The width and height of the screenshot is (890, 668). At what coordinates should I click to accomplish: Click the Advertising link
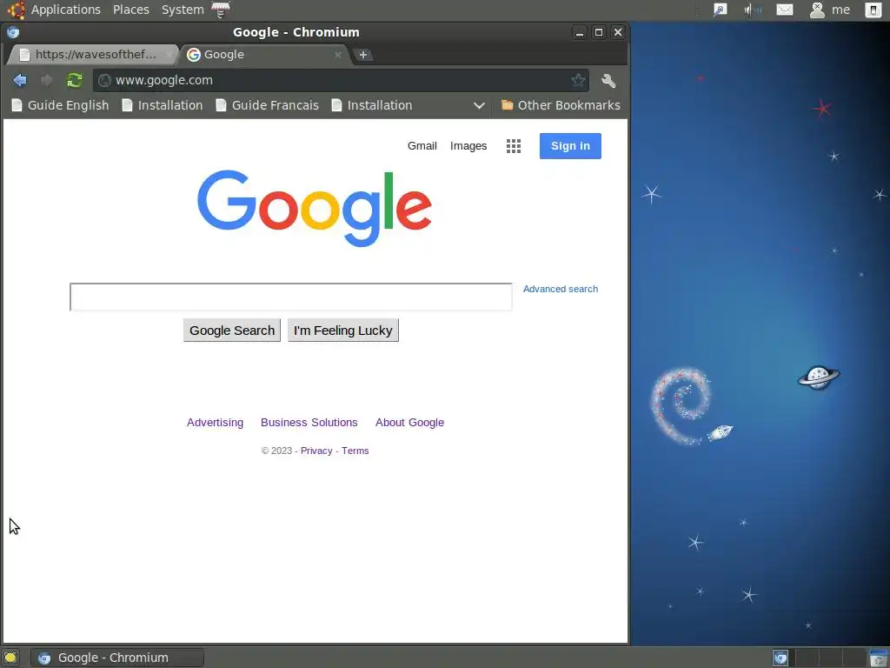[216, 423]
